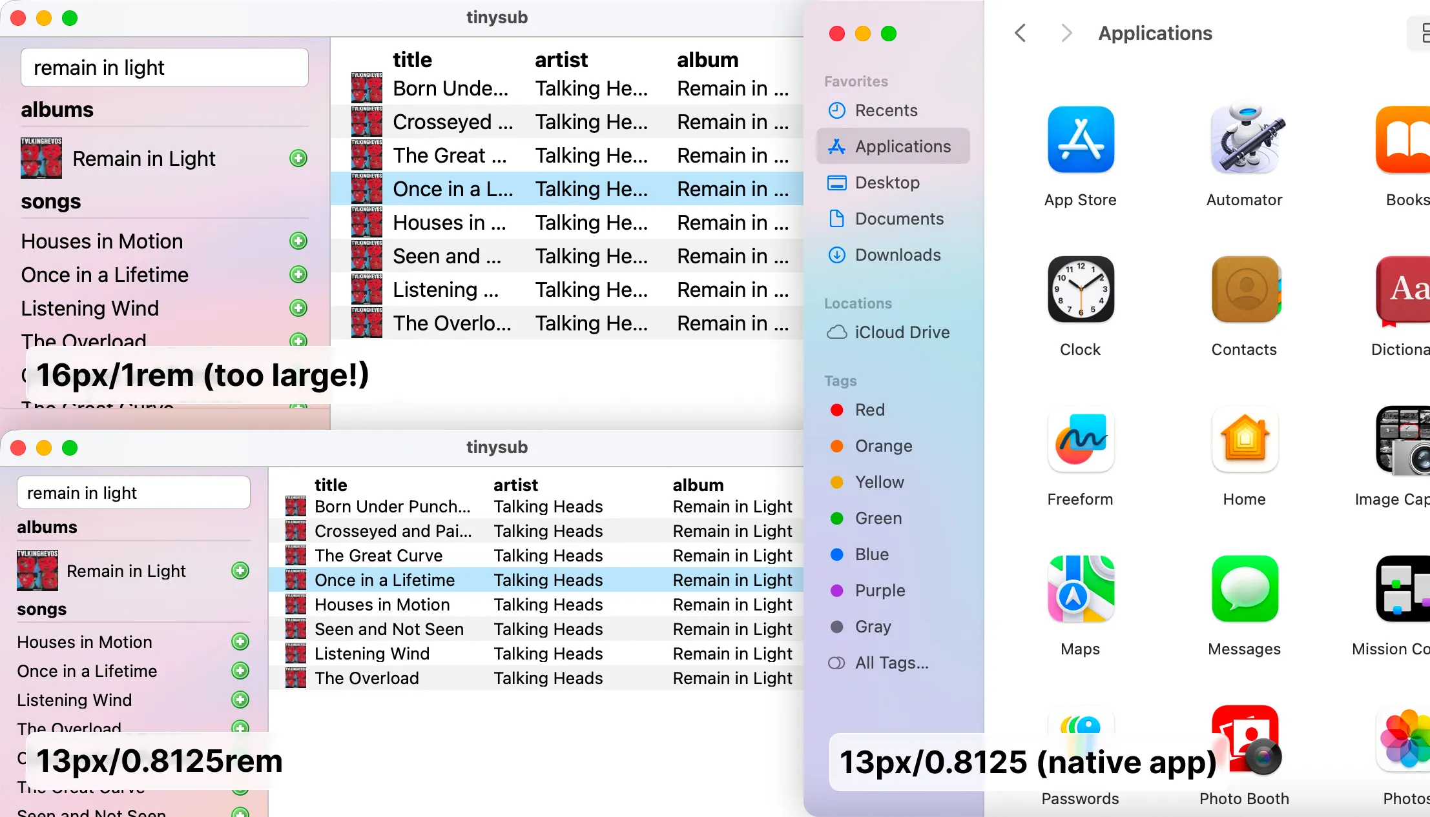Open the Maps app icon
Screen dimensions: 1430x817
coord(1081,589)
